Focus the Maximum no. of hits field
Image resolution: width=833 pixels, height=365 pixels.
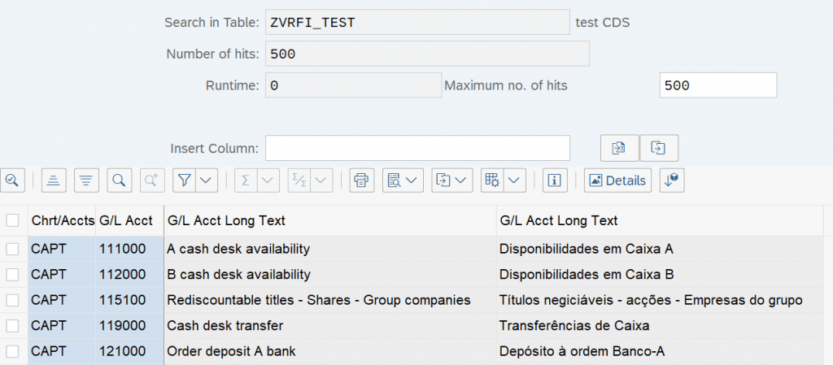pos(718,85)
